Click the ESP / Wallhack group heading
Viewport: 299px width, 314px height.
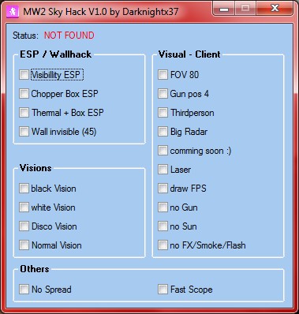pyautogui.click(x=56, y=54)
